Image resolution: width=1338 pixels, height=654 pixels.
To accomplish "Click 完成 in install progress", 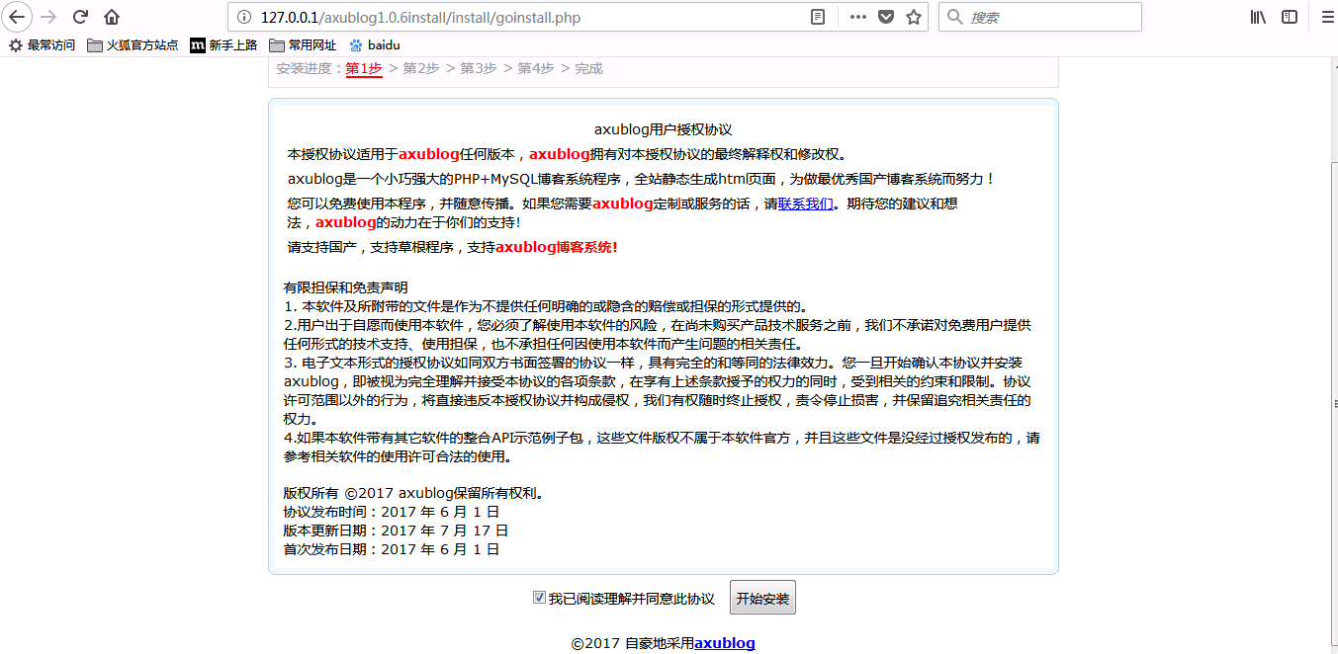I will point(589,68).
